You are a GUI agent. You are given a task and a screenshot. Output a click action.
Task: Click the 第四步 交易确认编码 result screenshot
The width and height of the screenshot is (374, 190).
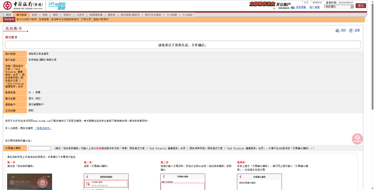tap(259, 182)
